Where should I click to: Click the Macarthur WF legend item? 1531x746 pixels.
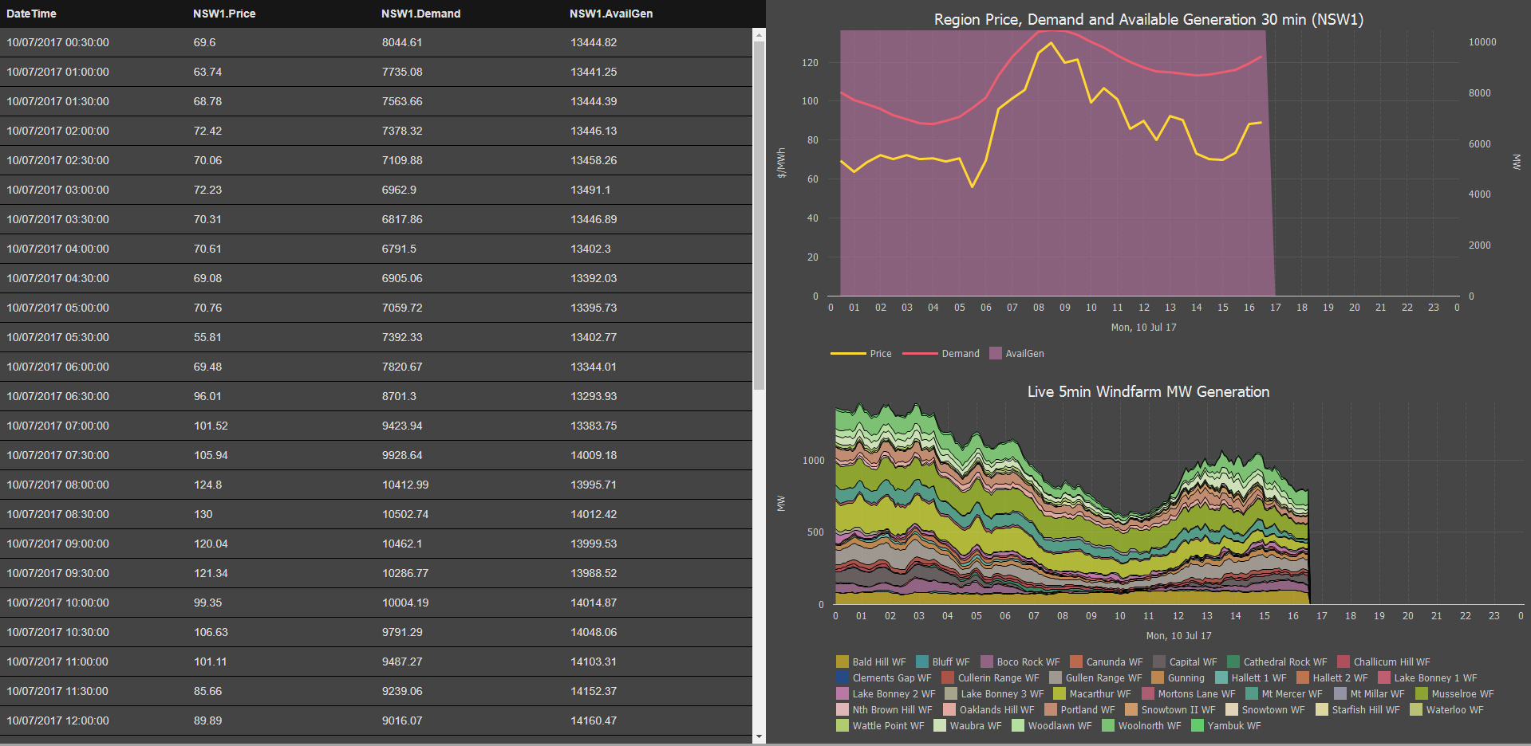point(1091,694)
